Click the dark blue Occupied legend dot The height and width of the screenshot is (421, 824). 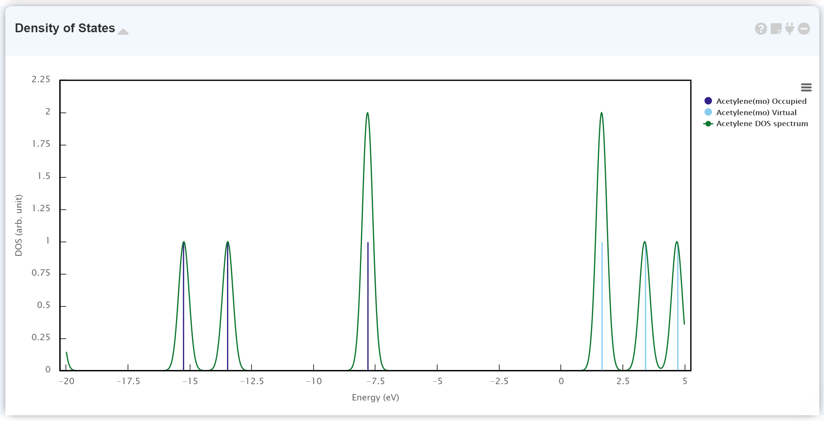point(708,101)
